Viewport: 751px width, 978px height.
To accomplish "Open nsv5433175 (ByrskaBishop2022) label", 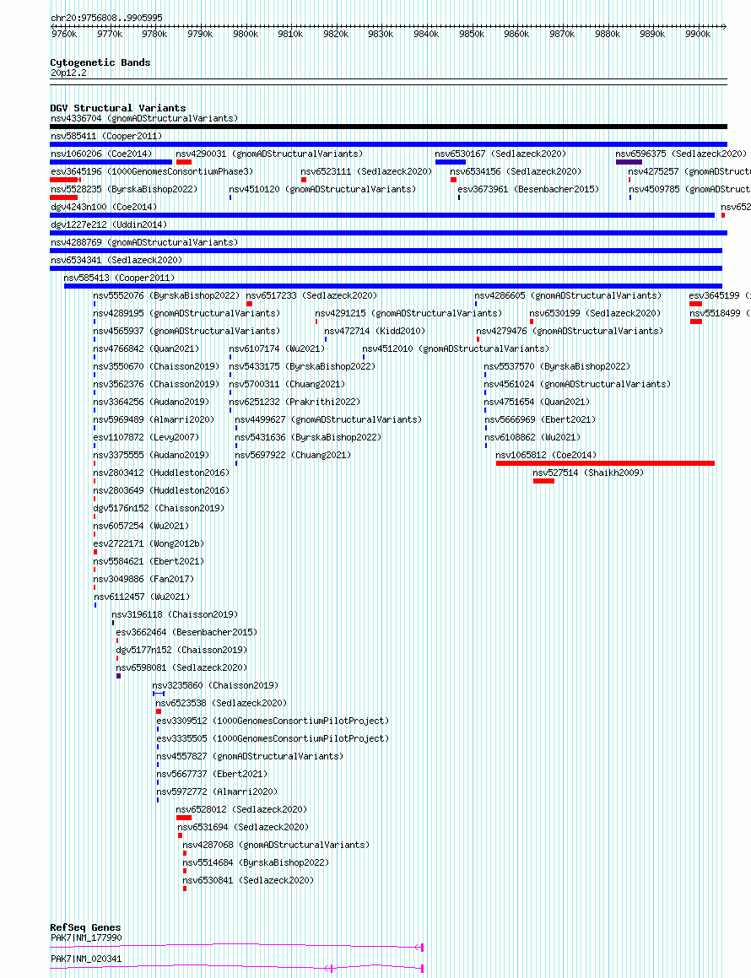I will click(303, 366).
